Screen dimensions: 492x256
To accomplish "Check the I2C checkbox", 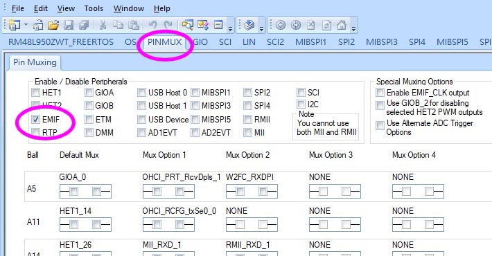I will (301, 104).
